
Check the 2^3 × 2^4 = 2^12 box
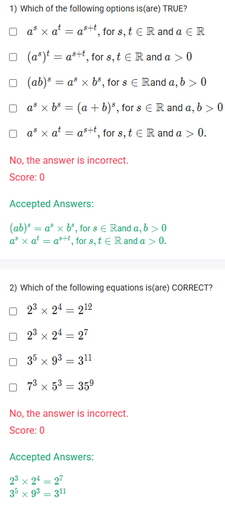pyautogui.click(x=13, y=311)
